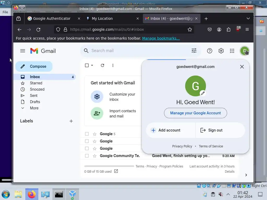Toggle the select all messages checkbox
Viewport: 267px width, 200px height.
point(87,65)
